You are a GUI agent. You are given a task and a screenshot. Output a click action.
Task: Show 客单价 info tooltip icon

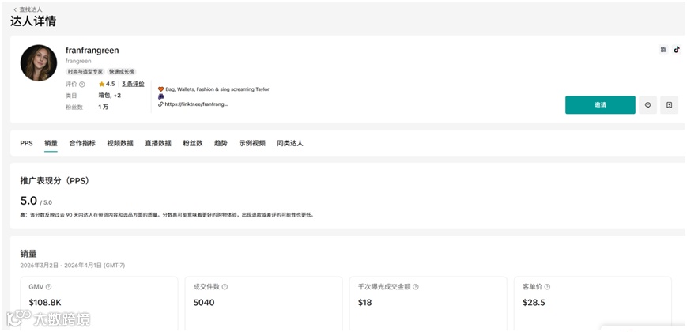tap(547, 287)
